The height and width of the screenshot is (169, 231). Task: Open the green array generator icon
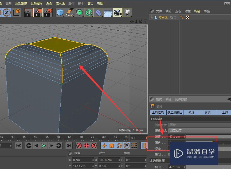pos(89,13)
